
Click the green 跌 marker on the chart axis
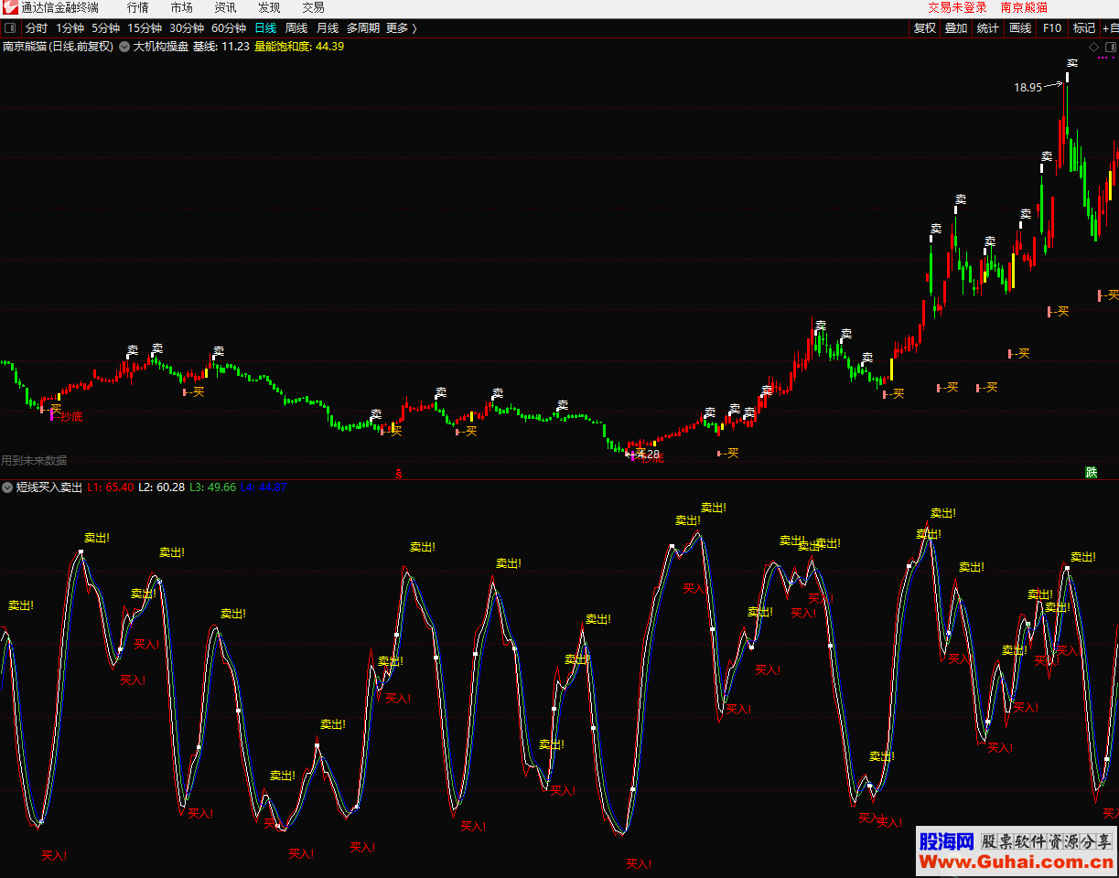pos(1091,473)
